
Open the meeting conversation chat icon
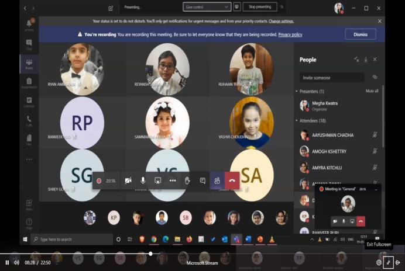point(203,180)
